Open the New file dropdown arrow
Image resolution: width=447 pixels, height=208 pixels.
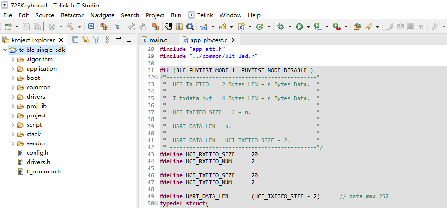click(x=17, y=27)
